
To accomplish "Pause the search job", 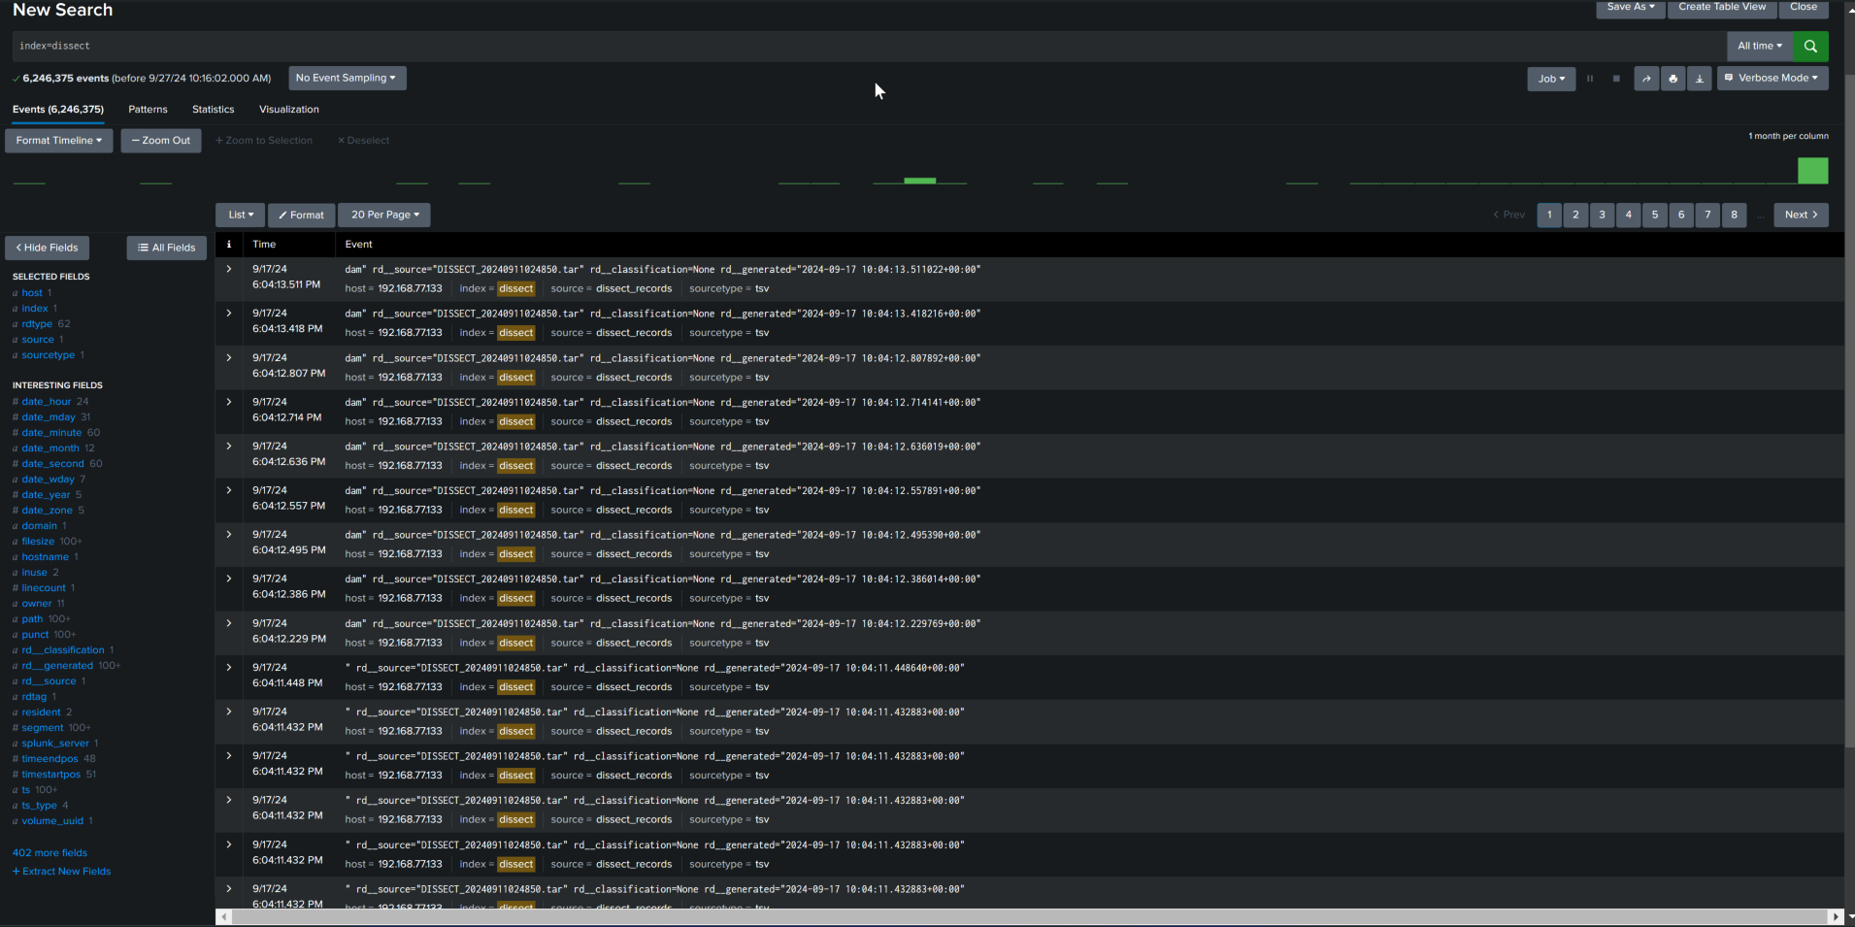I will (x=1590, y=79).
